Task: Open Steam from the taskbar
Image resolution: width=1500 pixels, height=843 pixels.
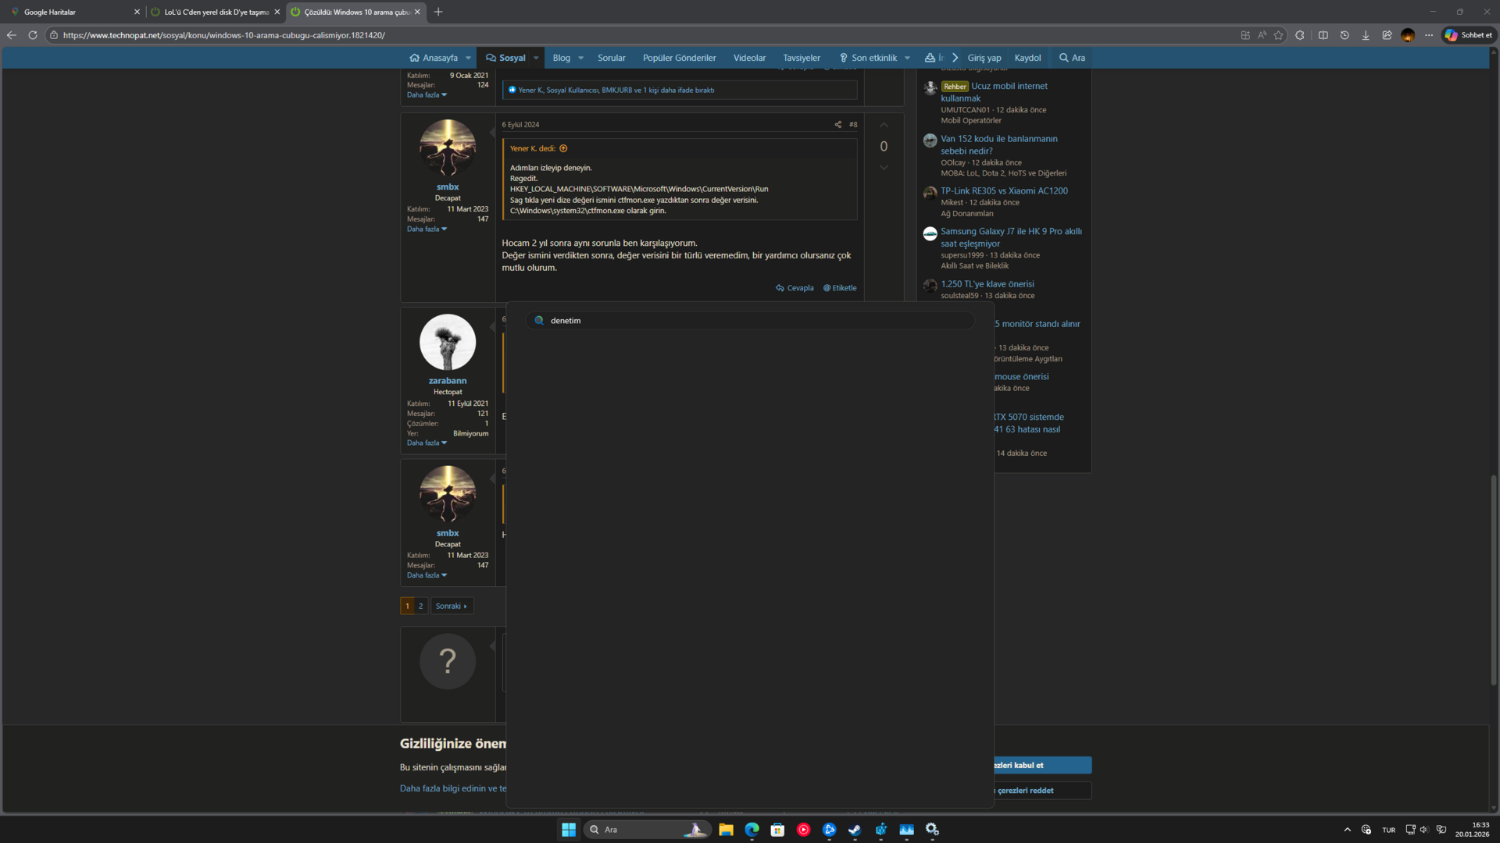Action: click(x=855, y=830)
